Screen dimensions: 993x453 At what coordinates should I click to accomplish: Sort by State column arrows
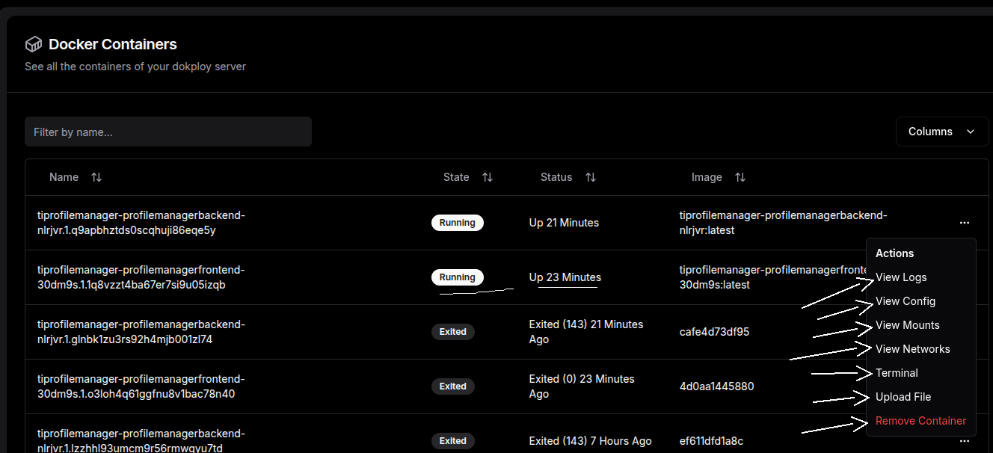tap(488, 177)
